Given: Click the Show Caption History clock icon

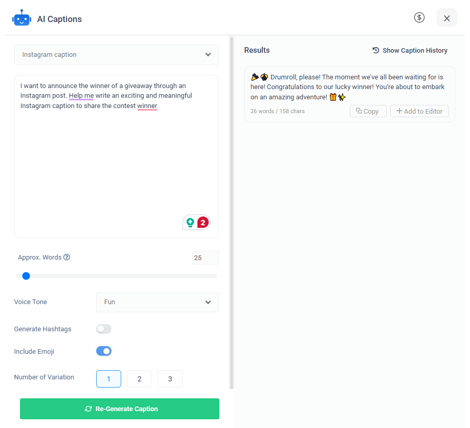Looking at the screenshot, I should pyautogui.click(x=375, y=50).
